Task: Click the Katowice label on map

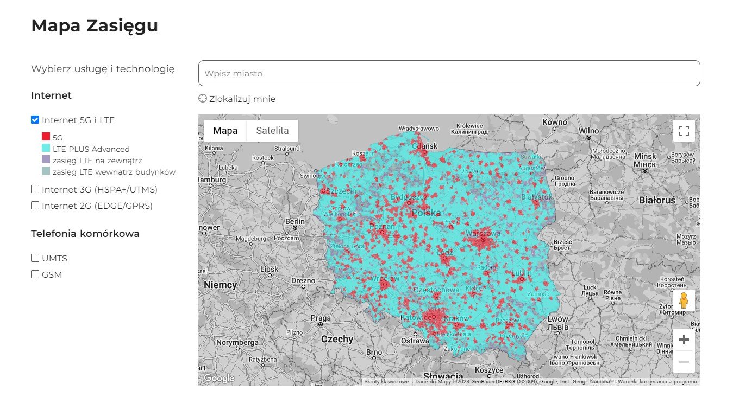Action: point(416,317)
